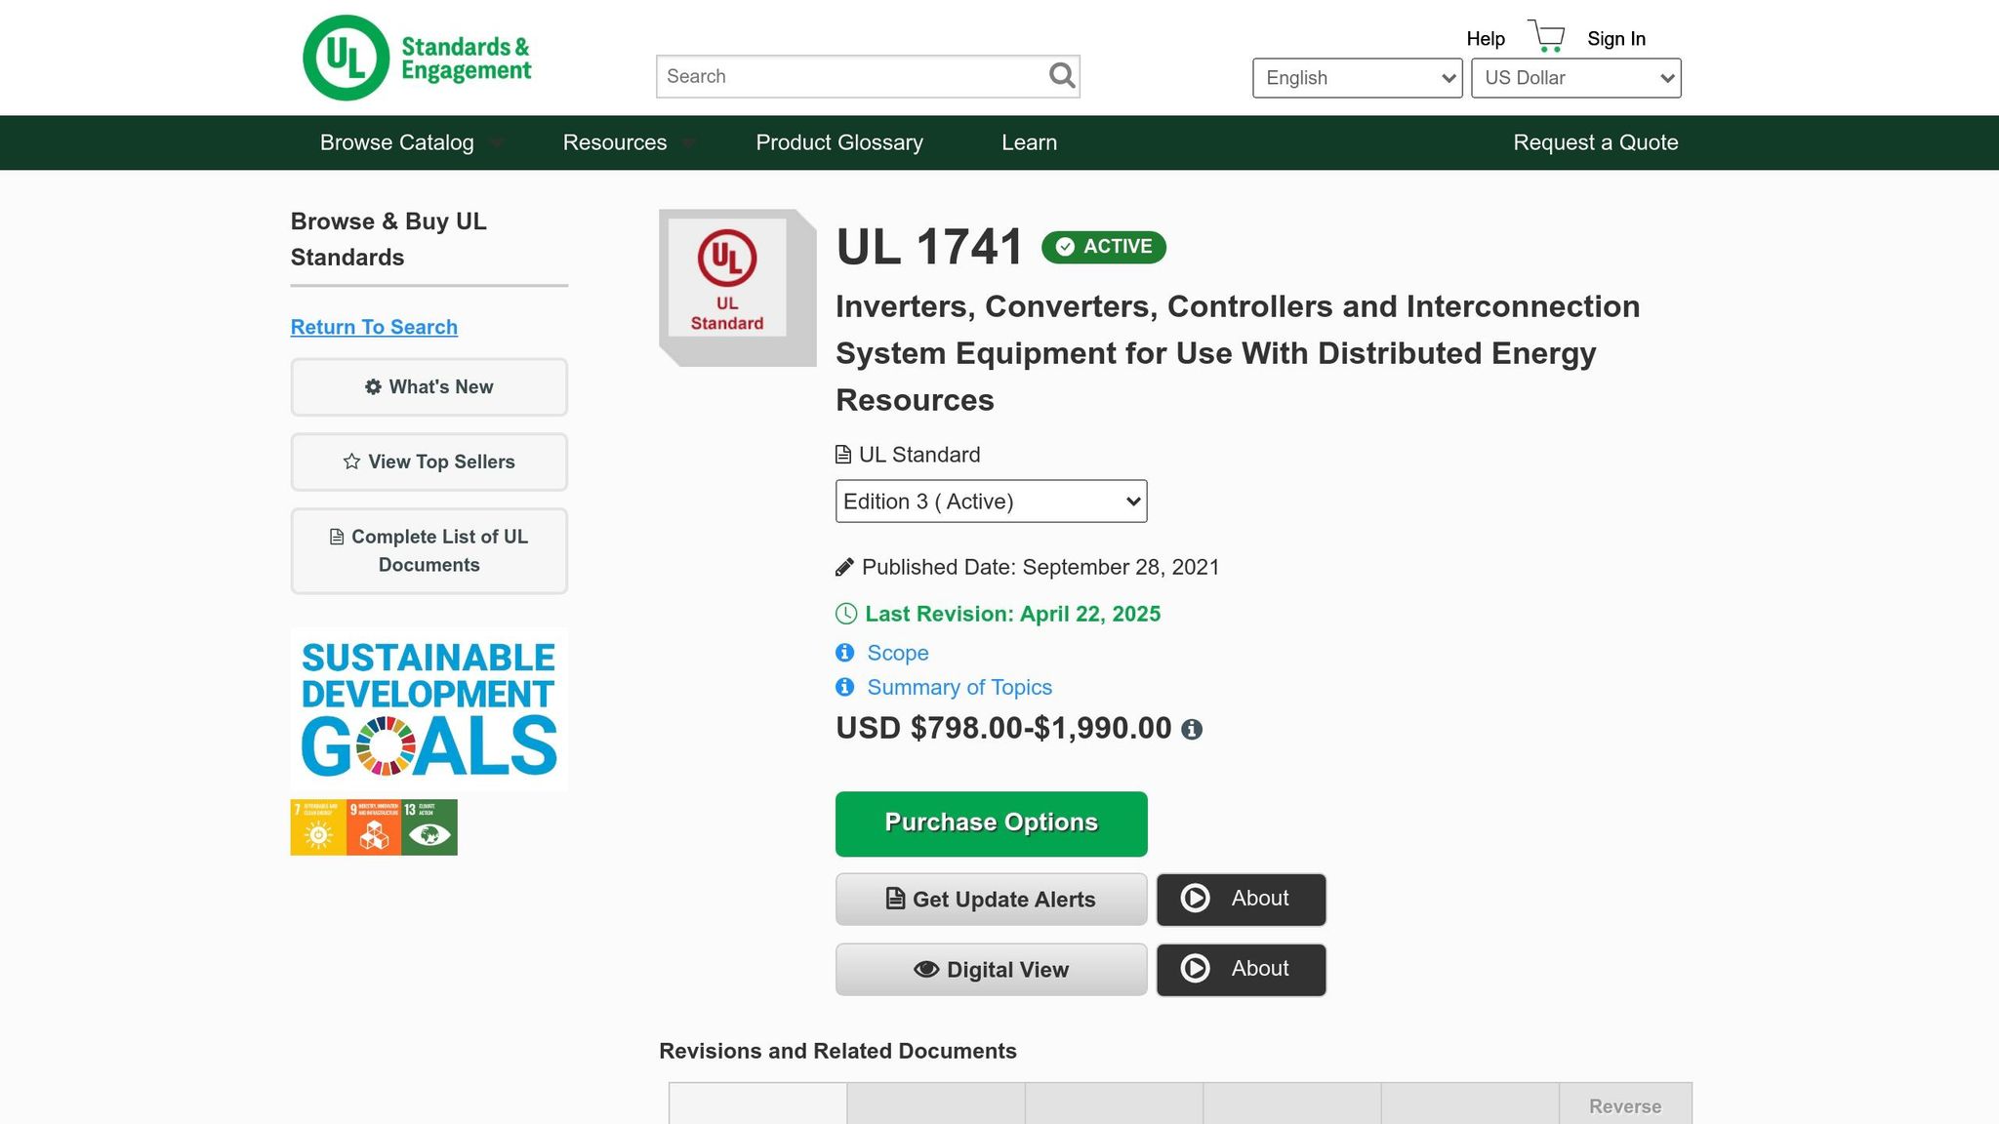The height and width of the screenshot is (1124, 1999).
Task: Open the English language dropdown
Action: click(1358, 78)
